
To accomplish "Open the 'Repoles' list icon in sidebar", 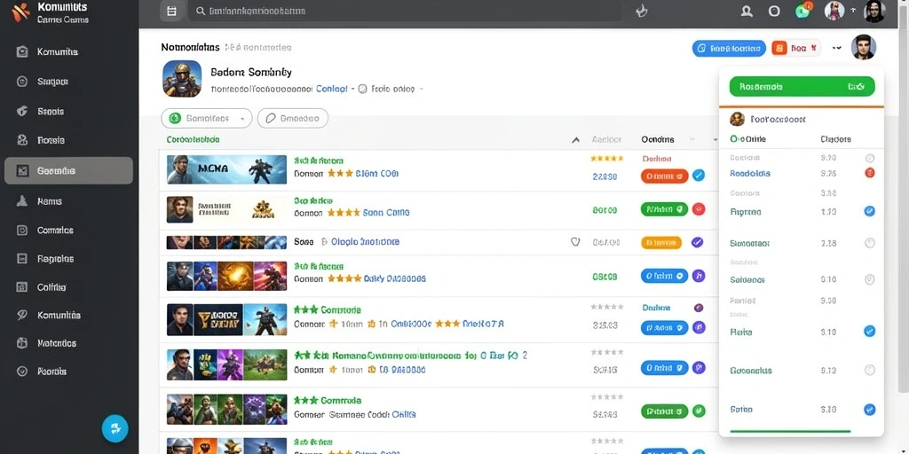I will (x=22, y=259).
